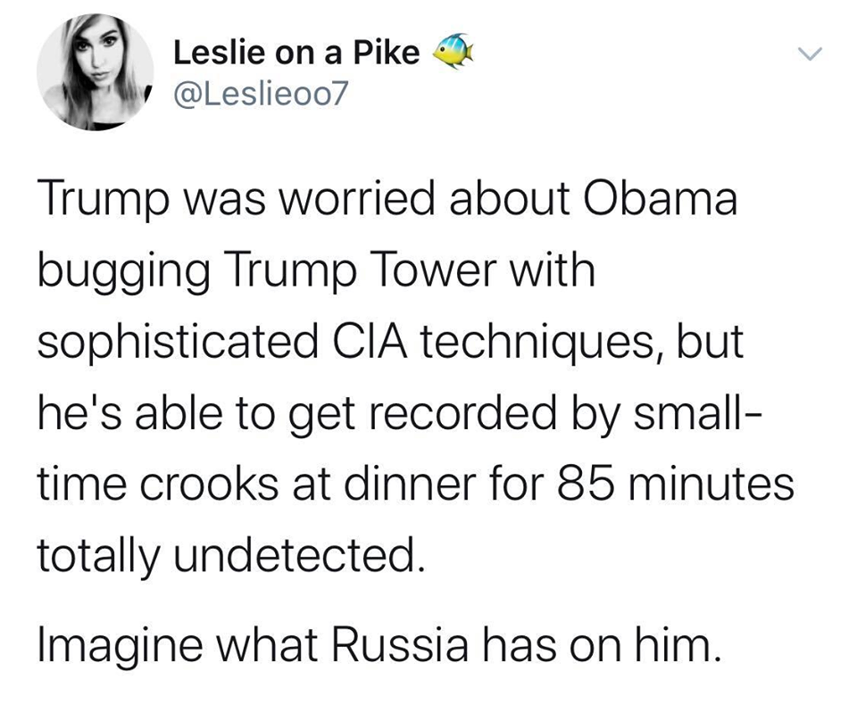
Task: Click '85 minutes' in the tweet
Action: click(676, 487)
